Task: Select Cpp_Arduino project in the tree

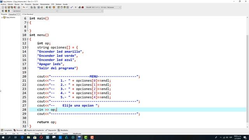Action: pos(11,17)
